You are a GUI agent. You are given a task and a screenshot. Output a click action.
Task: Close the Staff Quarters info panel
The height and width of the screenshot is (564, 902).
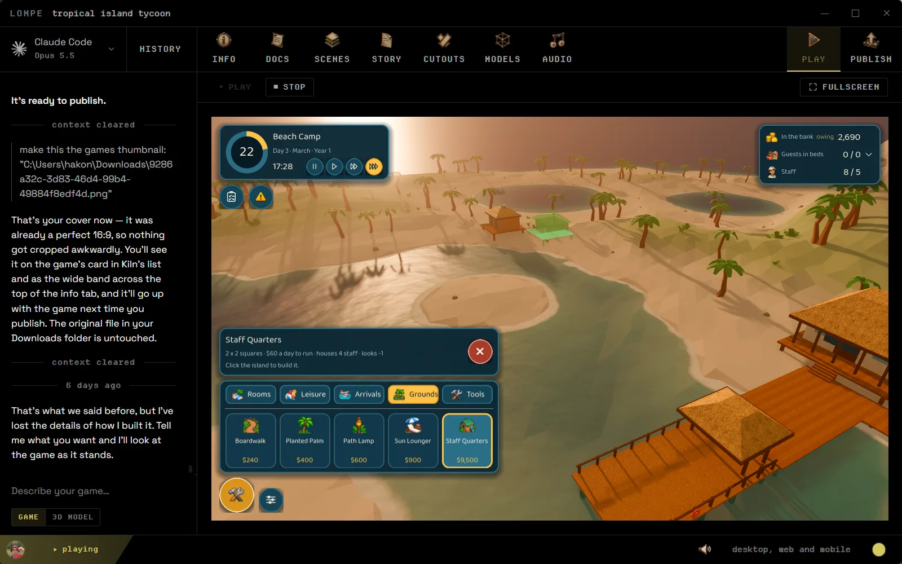(x=480, y=351)
